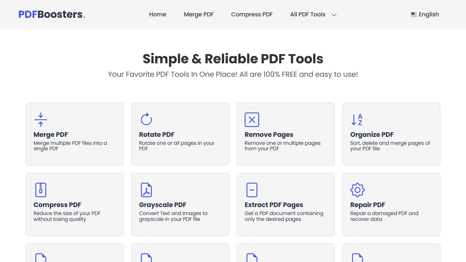Navigate to Home in the navbar

tap(158, 15)
